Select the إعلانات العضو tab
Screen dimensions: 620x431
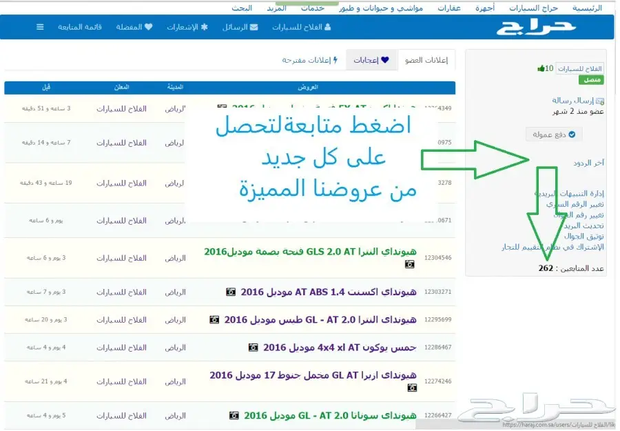click(x=428, y=59)
